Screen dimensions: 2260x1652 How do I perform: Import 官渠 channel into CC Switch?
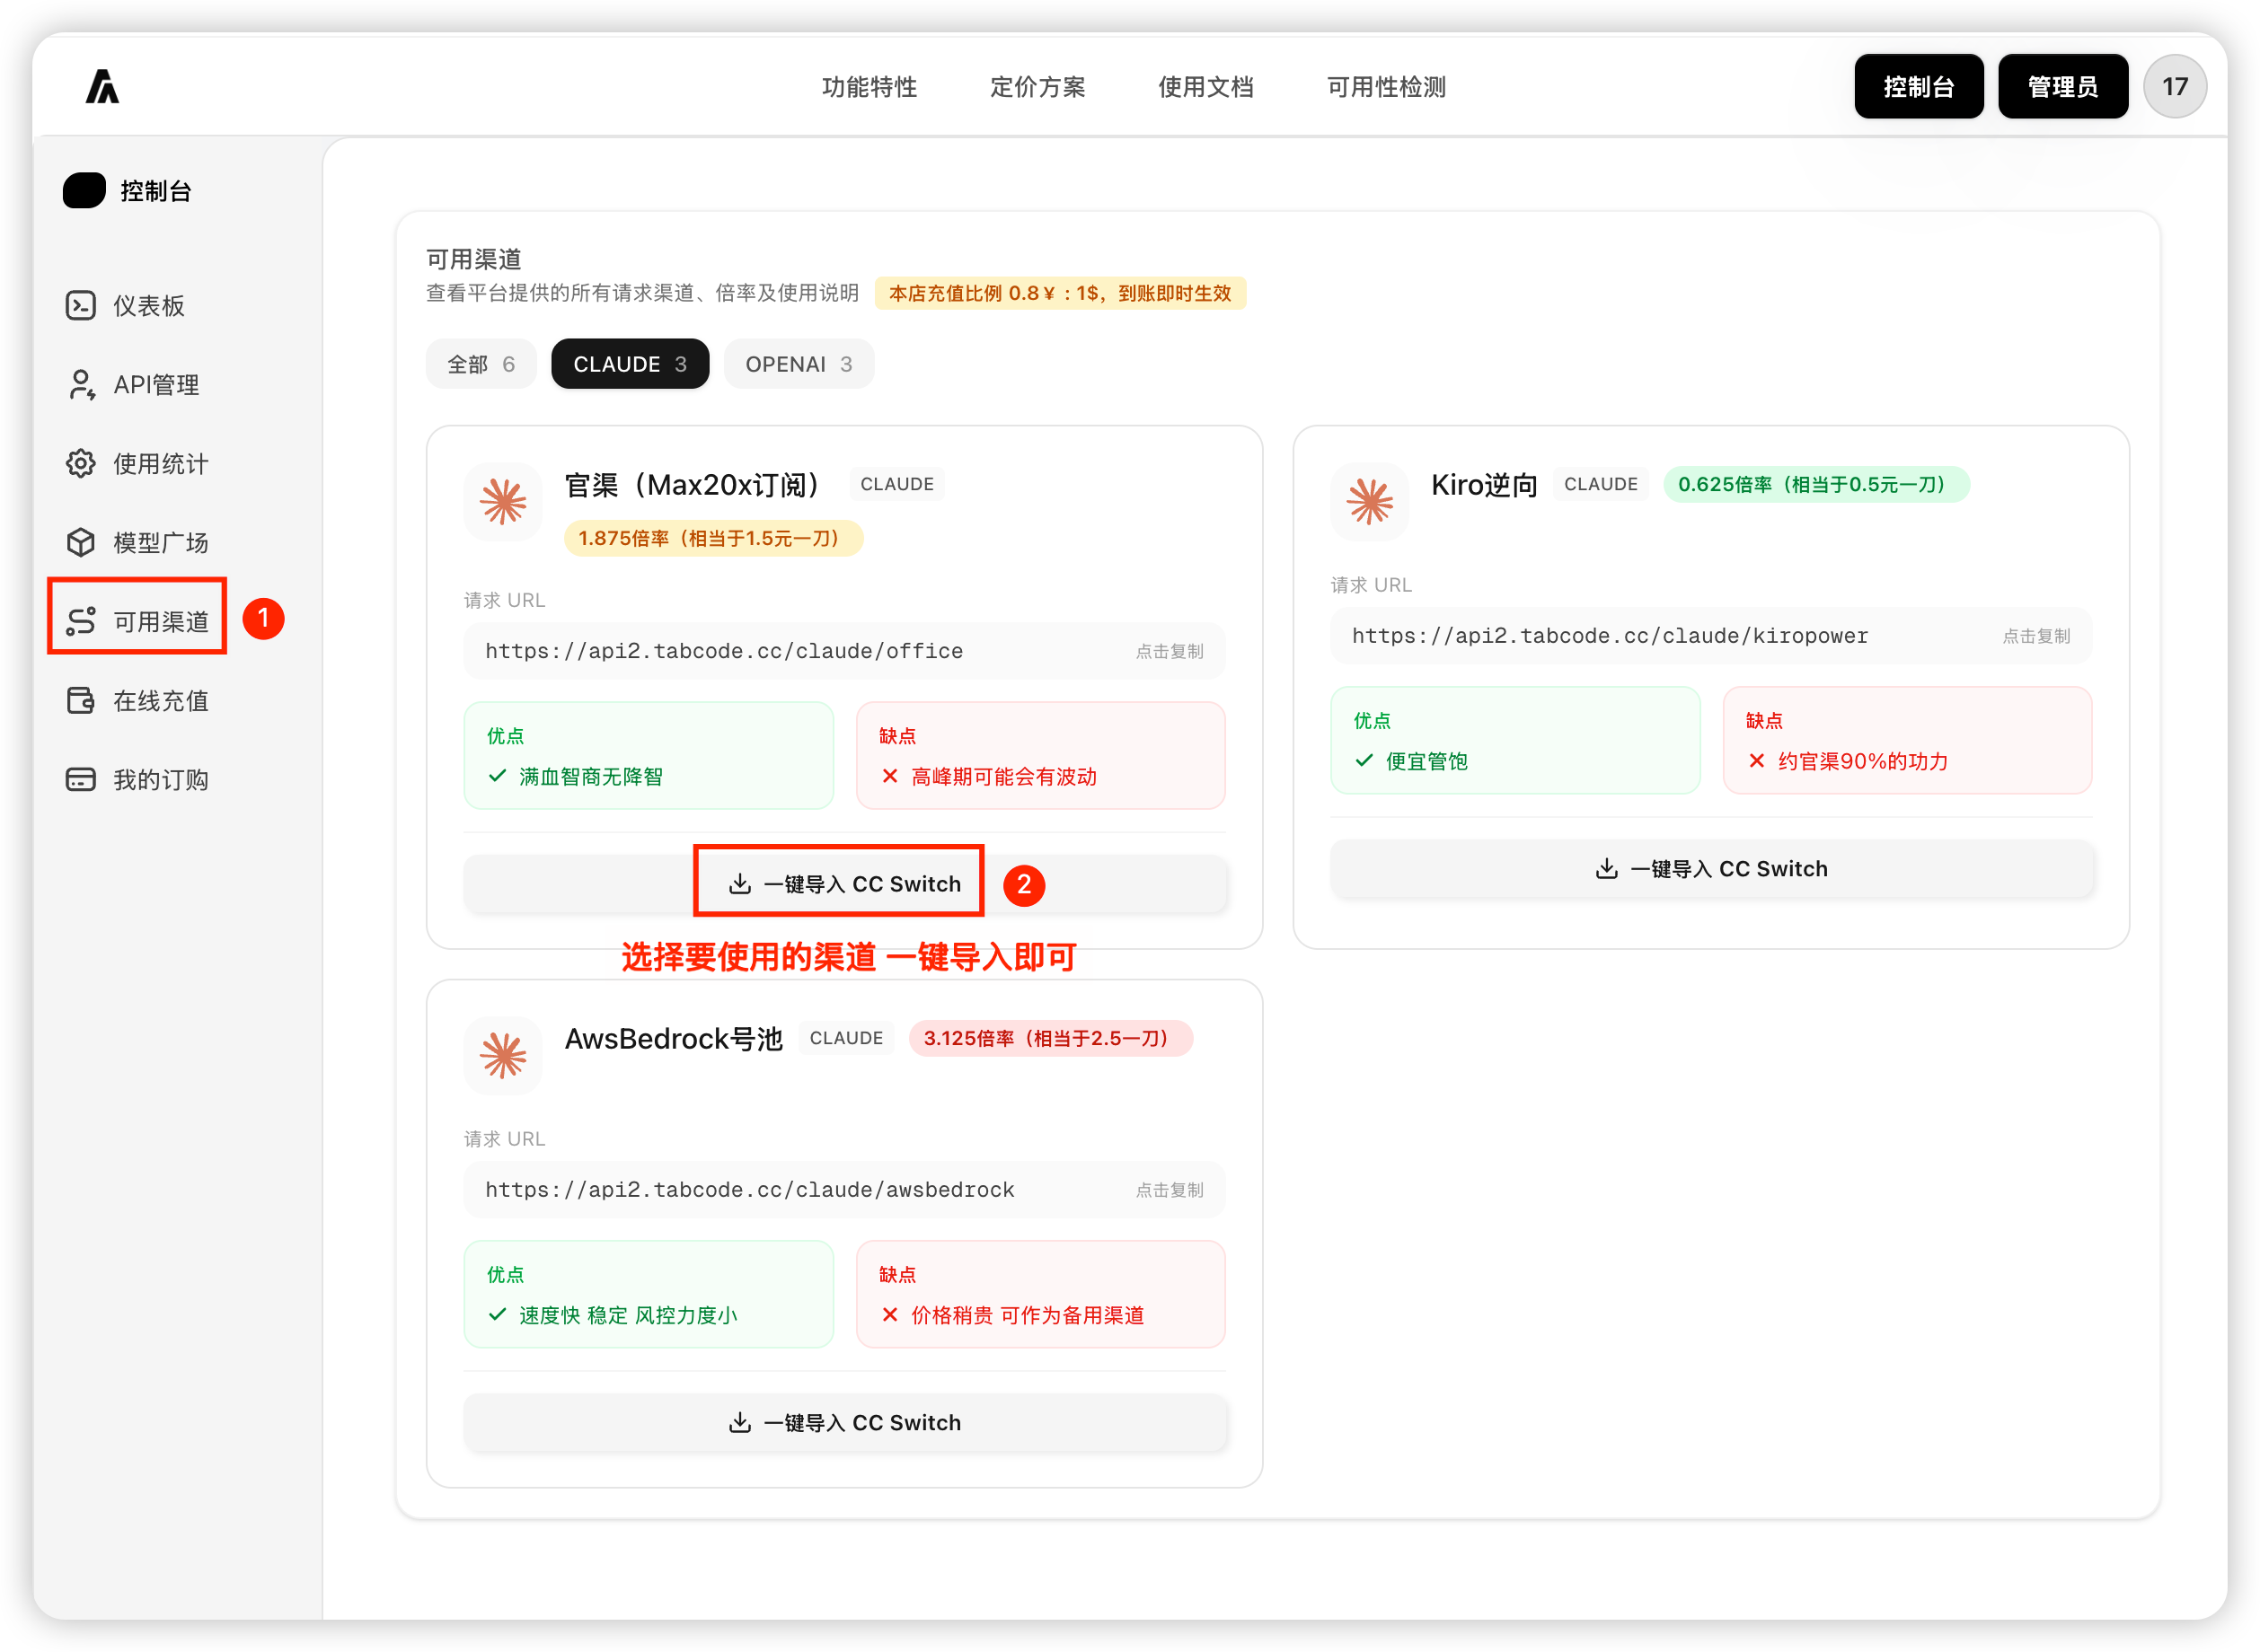coord(845,884)
